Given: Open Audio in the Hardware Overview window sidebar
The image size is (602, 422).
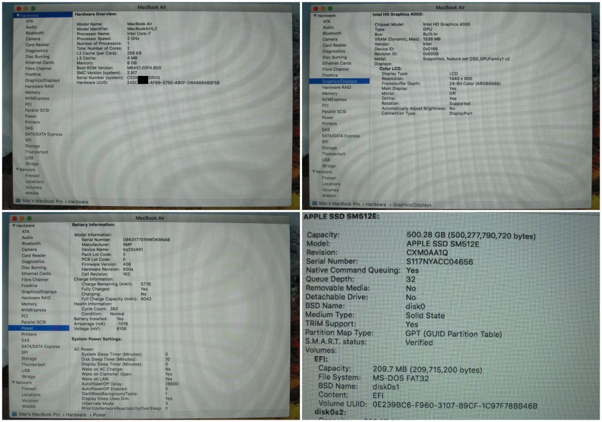Looking at the screenshot, I should 31,27.
